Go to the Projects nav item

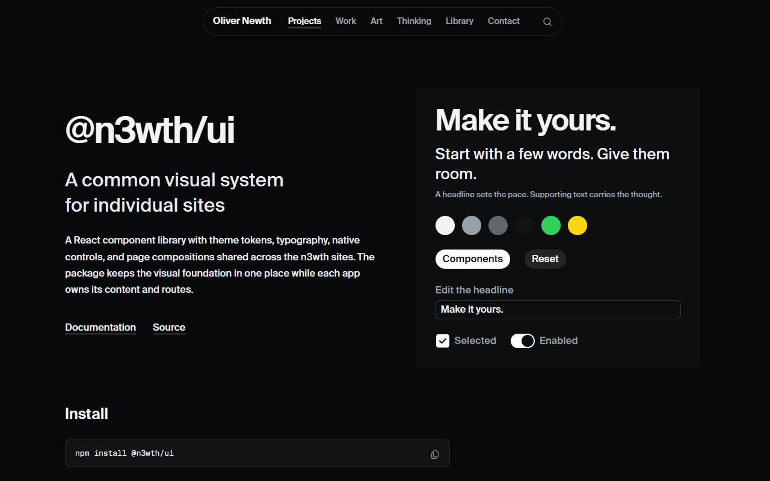click(304, 21)
